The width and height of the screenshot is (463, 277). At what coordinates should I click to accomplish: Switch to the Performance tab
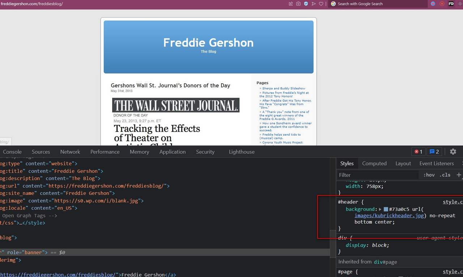coord(105,152)
